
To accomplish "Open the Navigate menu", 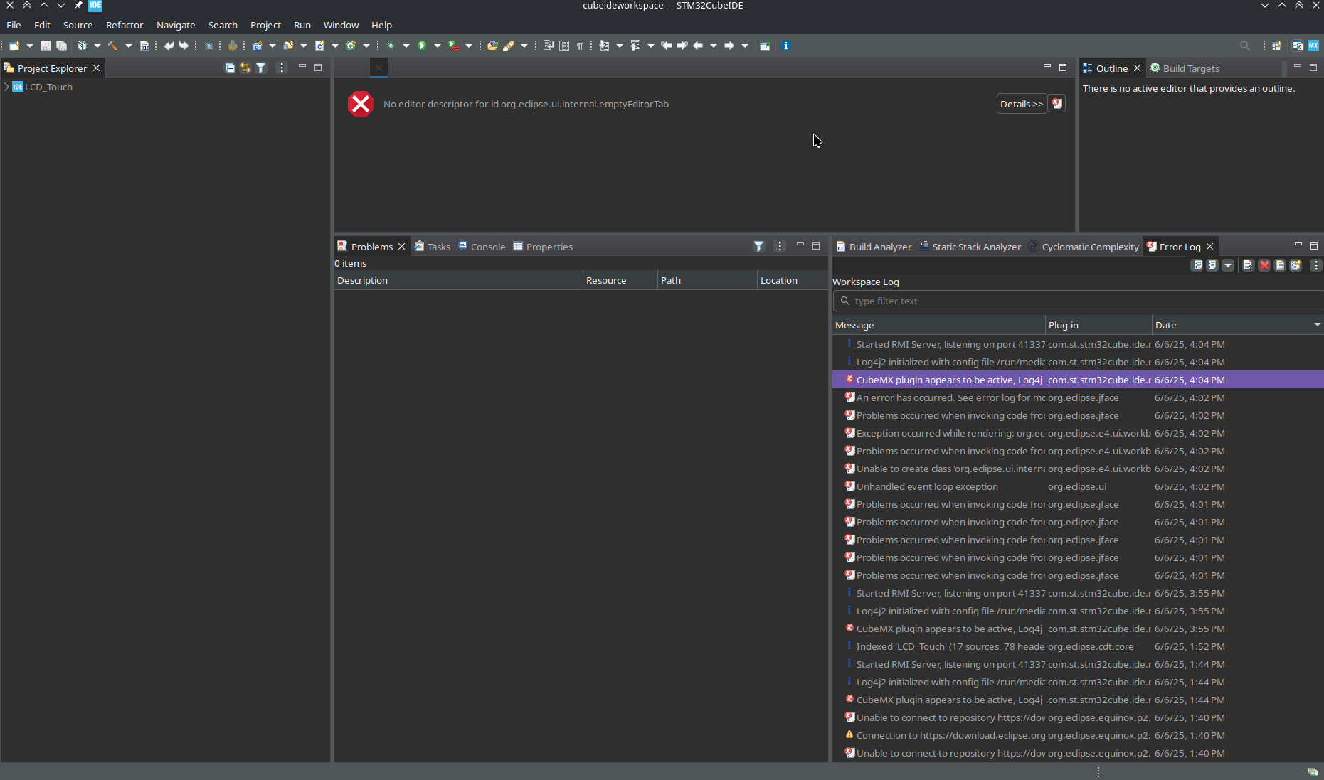I will click(x=175, y=25).
